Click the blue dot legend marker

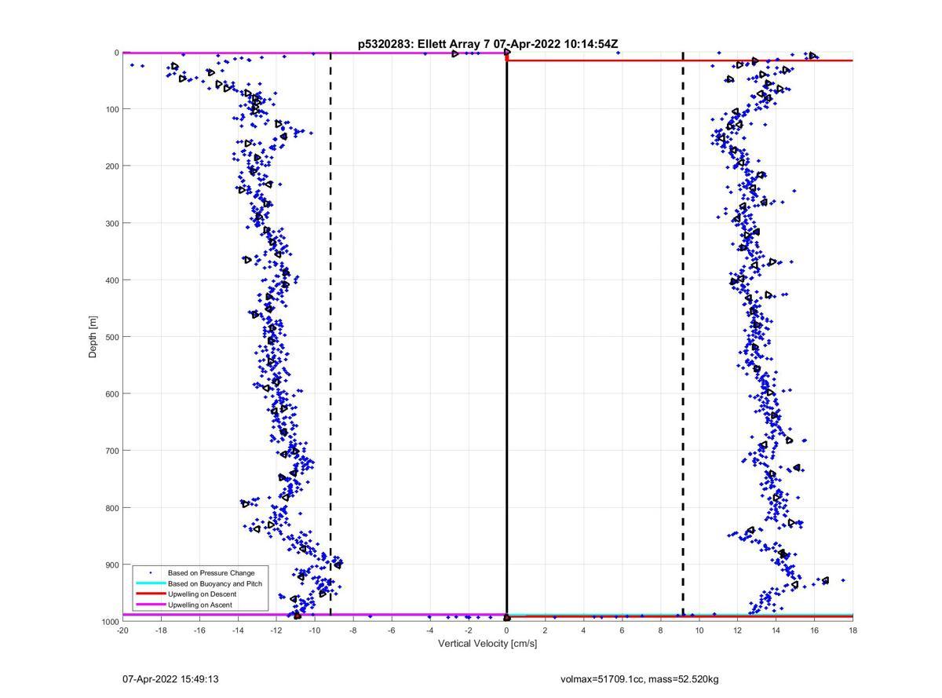pos(151,573)
